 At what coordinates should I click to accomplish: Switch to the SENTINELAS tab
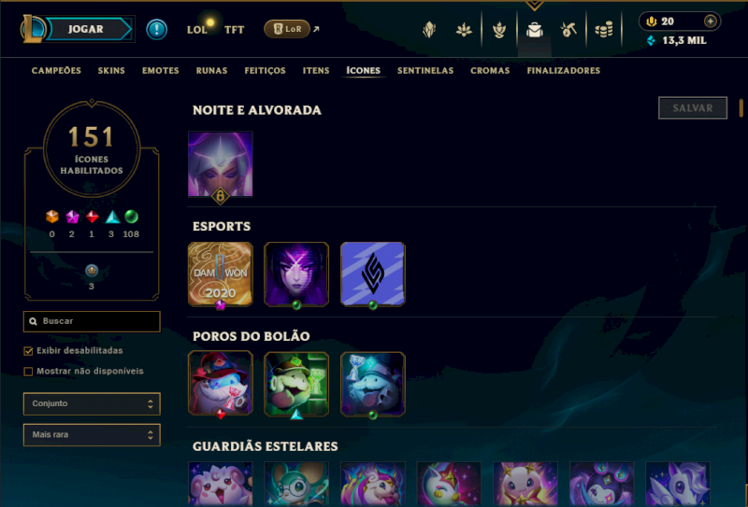pyautogui.click(x=425, y=71)
